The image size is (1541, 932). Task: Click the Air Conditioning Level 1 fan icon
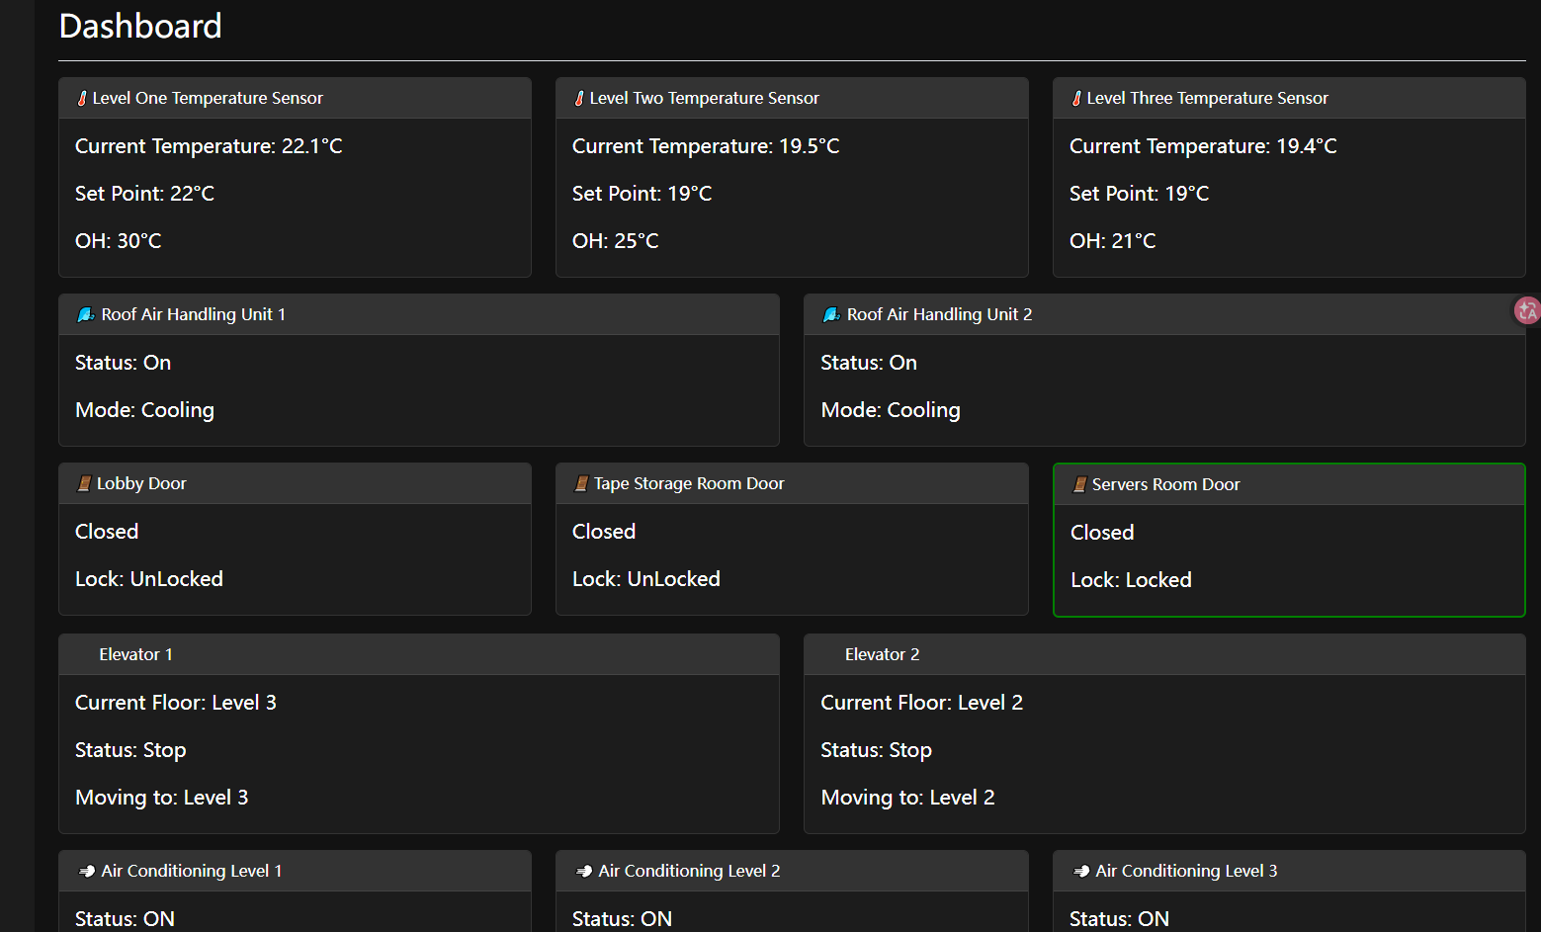[87, 872]
